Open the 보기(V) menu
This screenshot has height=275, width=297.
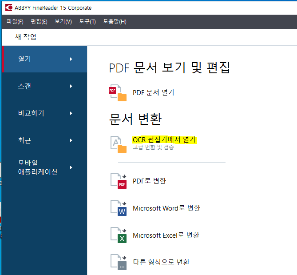(63, 22)
